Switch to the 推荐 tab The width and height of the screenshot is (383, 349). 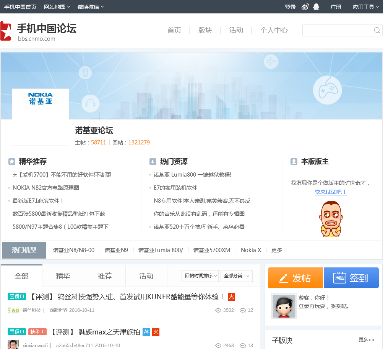[105, 276]
